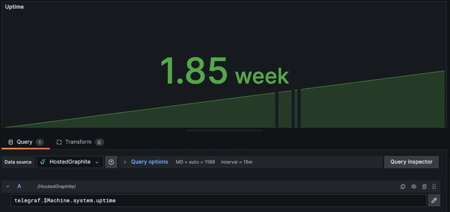Viewport: 450px width, 212px height.
Task: Expand Query options chevron
Action: coord(125,162)
